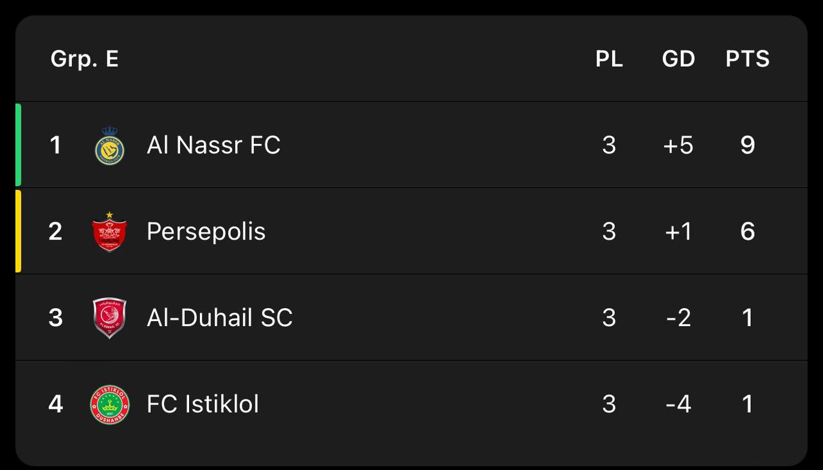Click the +5 goal difference value
This screenshot has width=823, height=470.
(x=678, y=145)
